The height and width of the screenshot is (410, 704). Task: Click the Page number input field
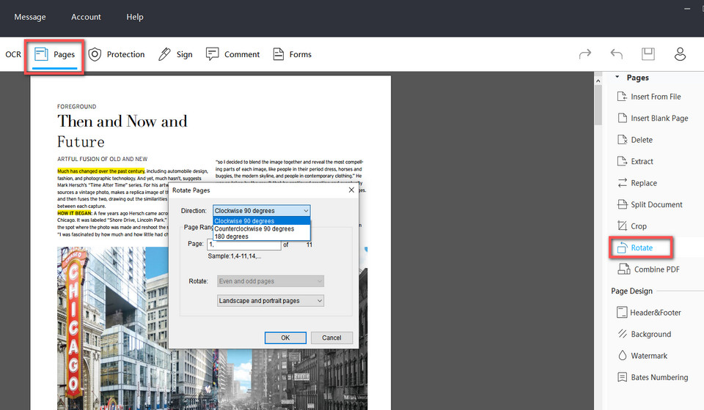tap(244, 245)
